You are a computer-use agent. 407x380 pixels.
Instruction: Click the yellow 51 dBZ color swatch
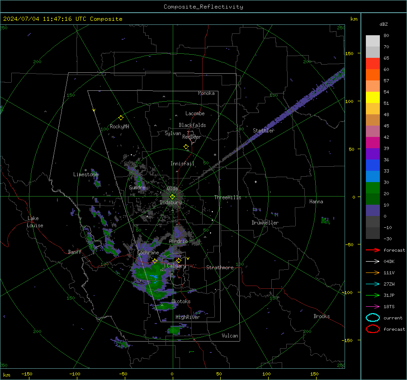click(373, 97)
